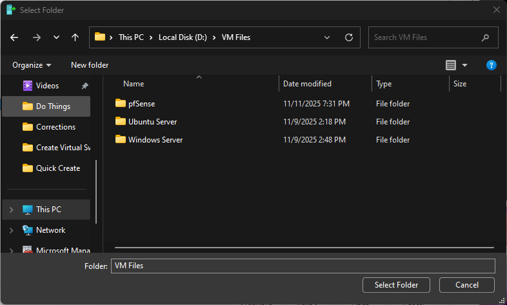Expand the Network tree node
This screenshot has width=507, height=305.
point(11,230)
